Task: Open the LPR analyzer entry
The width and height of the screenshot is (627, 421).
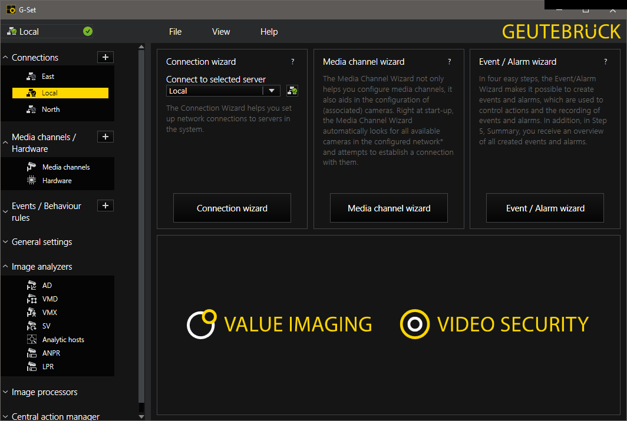Action: (x=48, y=367)
